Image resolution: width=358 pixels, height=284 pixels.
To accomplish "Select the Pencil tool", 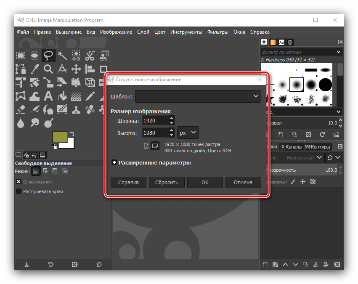I will coord(90,96).
